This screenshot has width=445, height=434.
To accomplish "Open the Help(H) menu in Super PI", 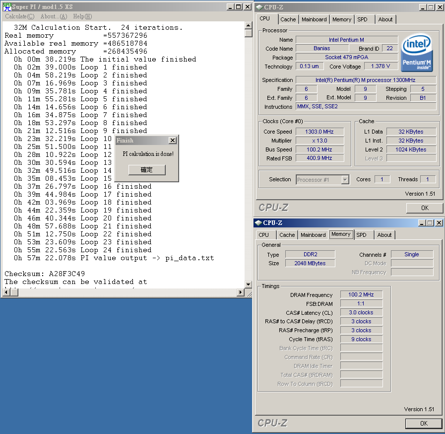I will 82,16.
